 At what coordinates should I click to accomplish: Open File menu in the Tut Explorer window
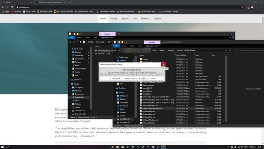click(71, 38)
